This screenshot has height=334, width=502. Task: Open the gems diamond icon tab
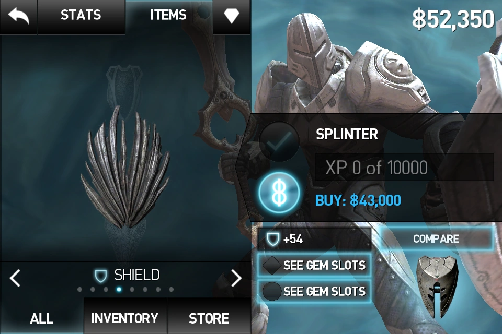232,15
